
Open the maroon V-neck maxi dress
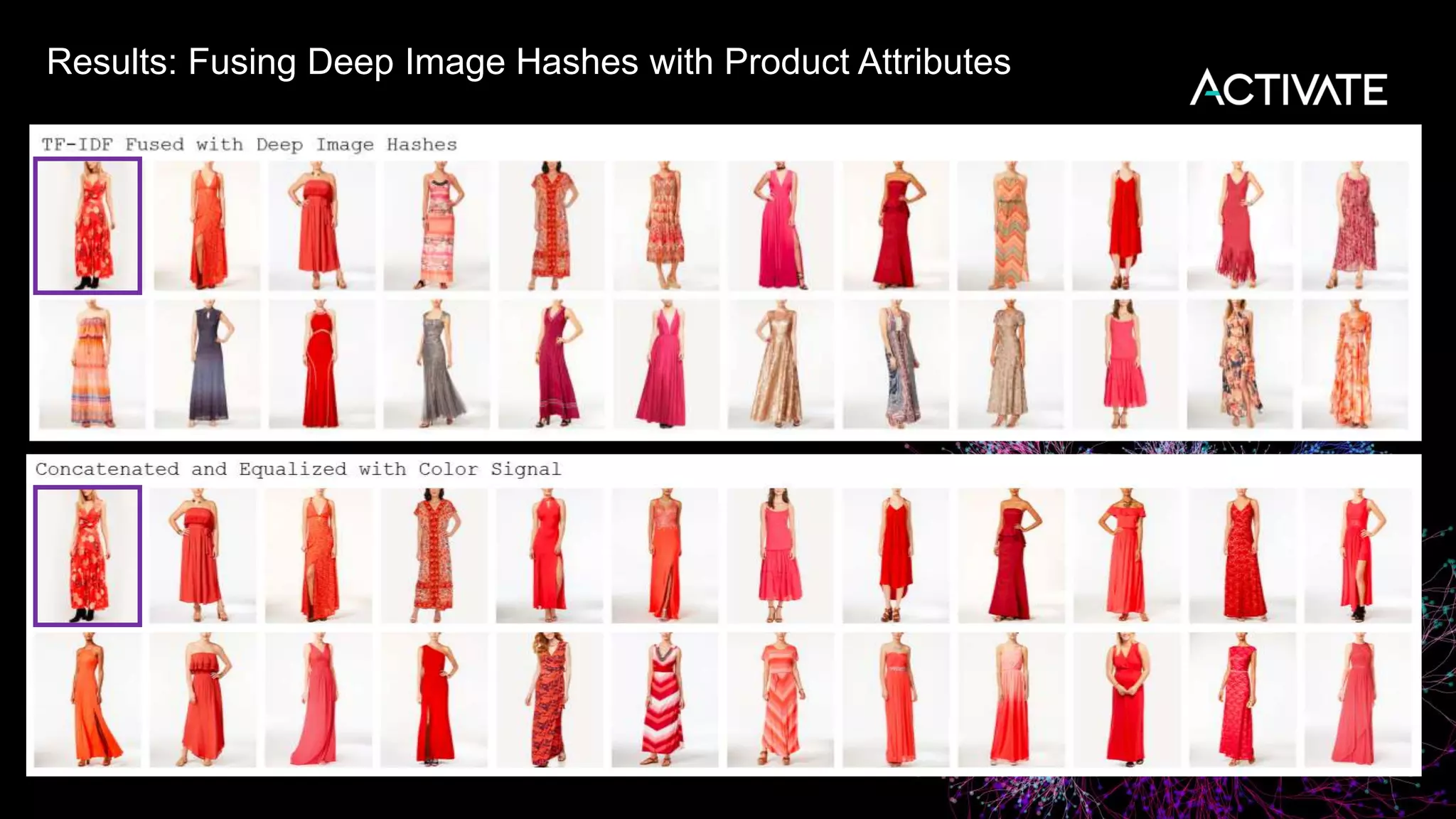tap(552, 364)
